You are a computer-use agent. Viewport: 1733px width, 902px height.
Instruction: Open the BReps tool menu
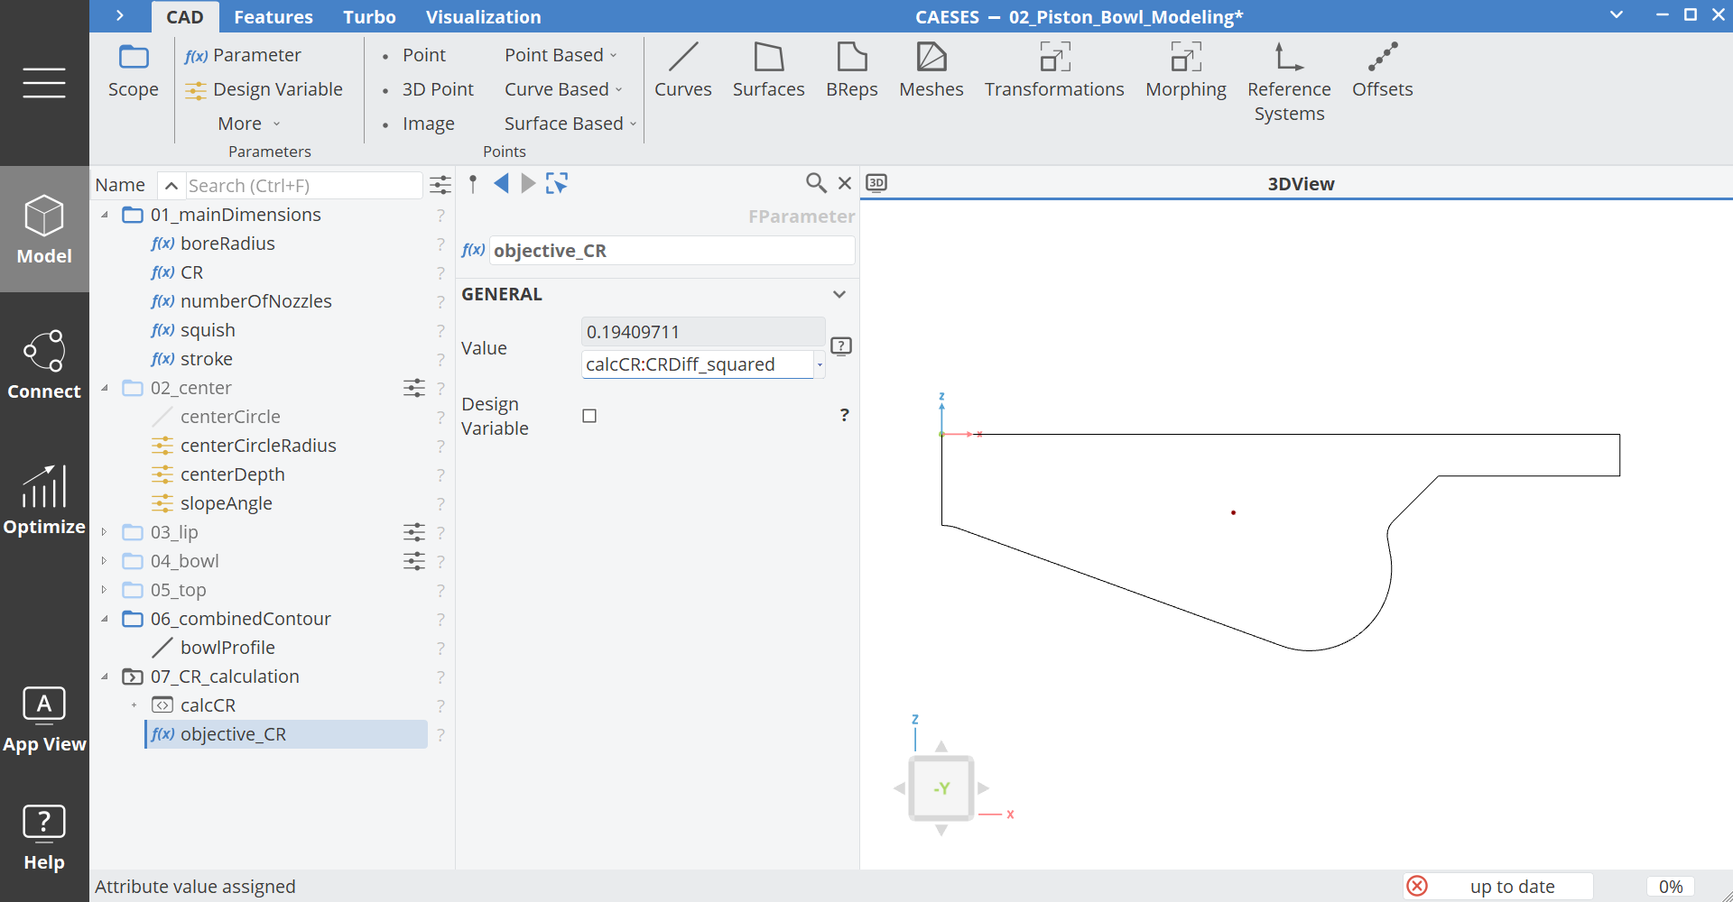point(852,69)
